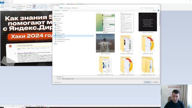This screenshot has width=192, height=108.
Task: Click the Crop (Обрезать) command
Action: 19,5
